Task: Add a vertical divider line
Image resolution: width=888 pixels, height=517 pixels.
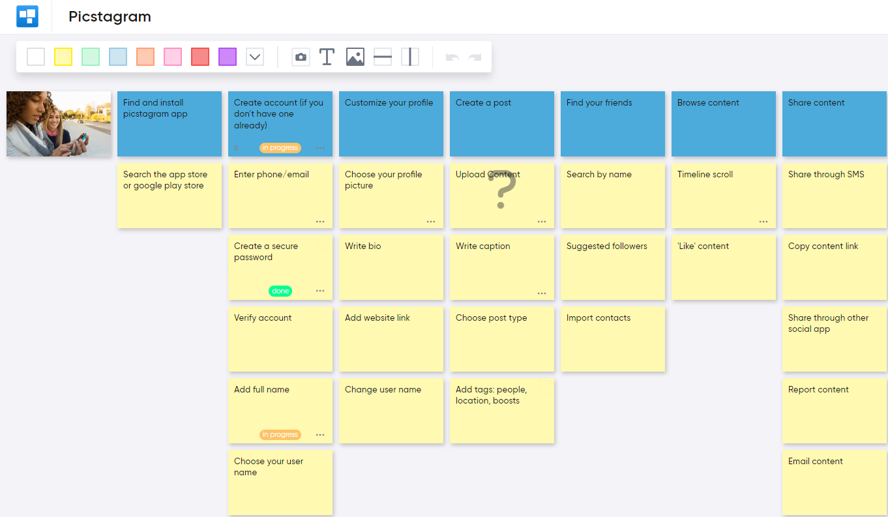Action: pyautogui.click(x=410, y=57)
